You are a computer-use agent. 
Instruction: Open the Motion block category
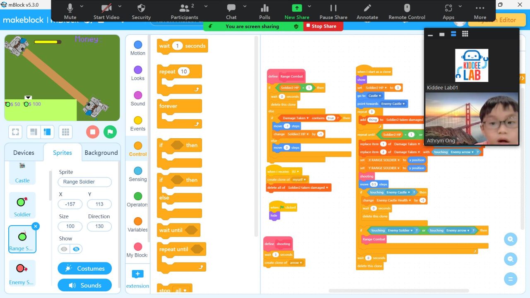138,48
